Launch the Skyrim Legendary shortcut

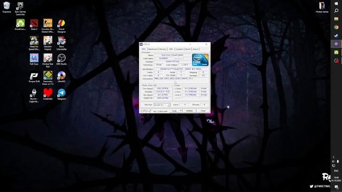click(34, 95)
